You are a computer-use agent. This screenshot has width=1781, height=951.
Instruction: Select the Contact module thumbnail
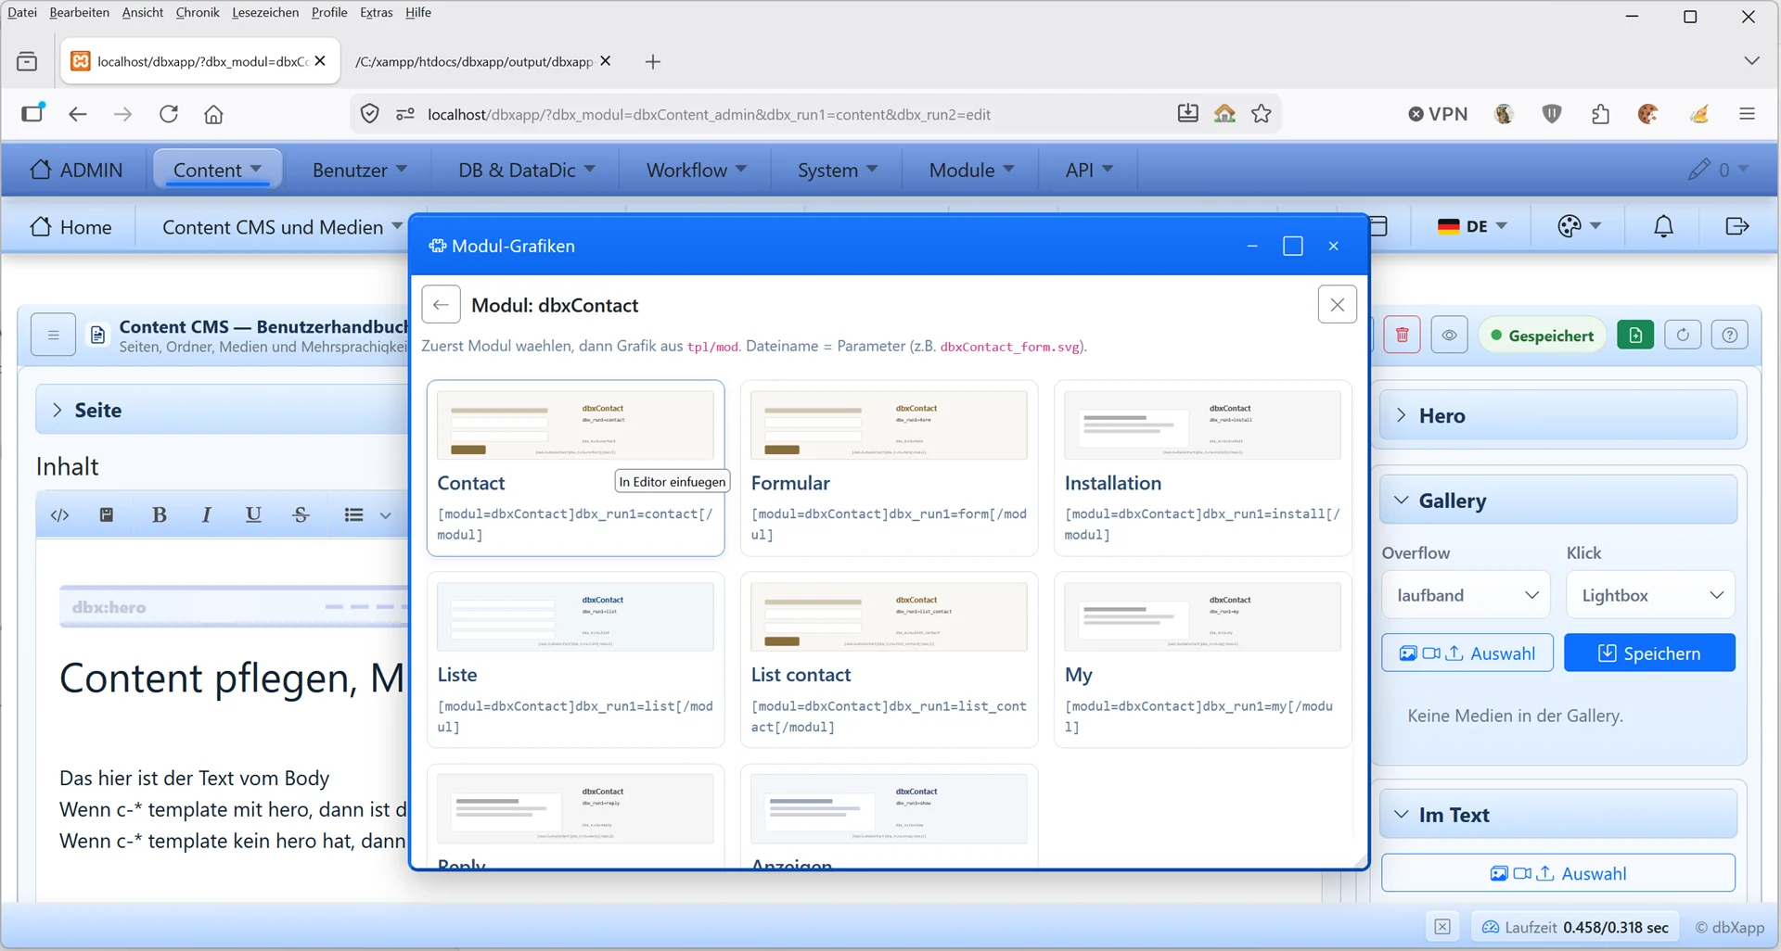(575, 425)
